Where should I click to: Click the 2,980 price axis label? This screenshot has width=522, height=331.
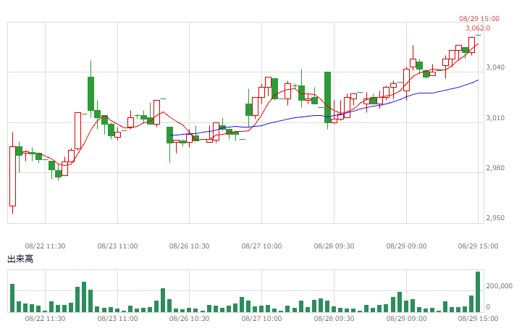click(x=495, y=168)
